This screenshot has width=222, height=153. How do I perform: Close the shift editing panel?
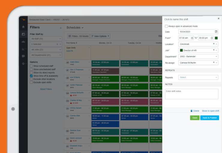pyautogui.click(x=218, y=19)
